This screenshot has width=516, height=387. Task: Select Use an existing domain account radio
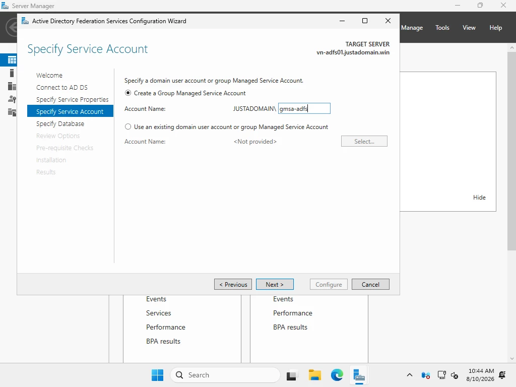pyautogui.click(x=128, y=126)
